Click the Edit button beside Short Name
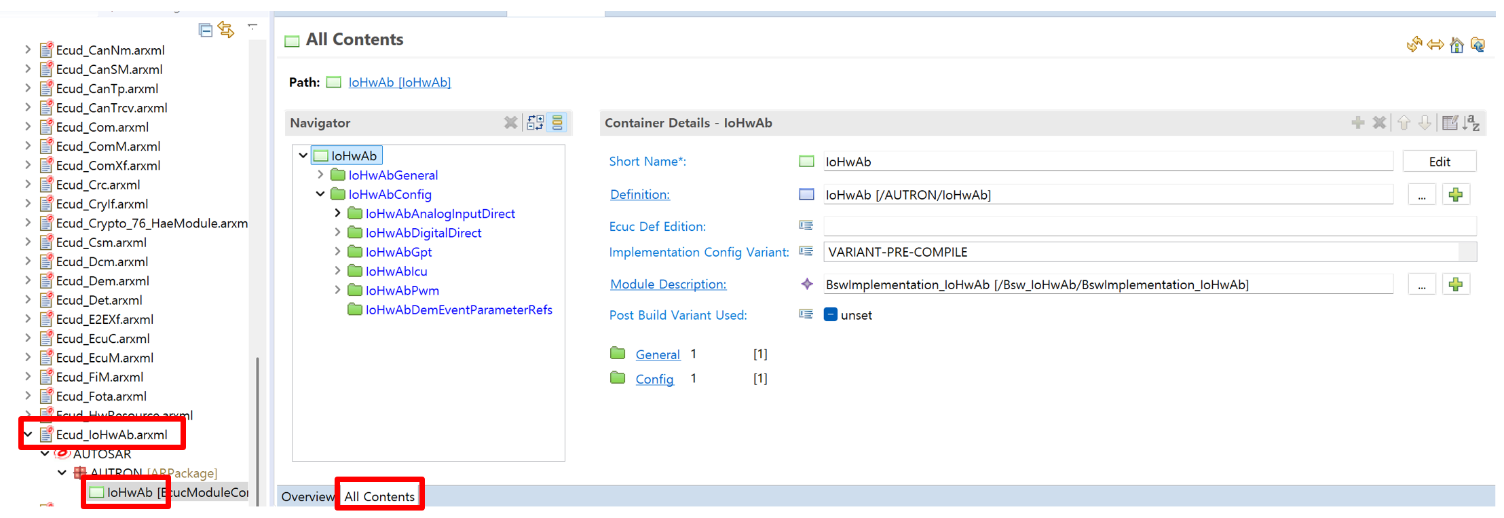Image resolution: width=1504 pixels, height=518 pixels. pyautogui.click(x=1439, y=162)
